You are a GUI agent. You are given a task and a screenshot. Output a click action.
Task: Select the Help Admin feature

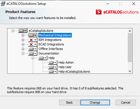(66, 62)
